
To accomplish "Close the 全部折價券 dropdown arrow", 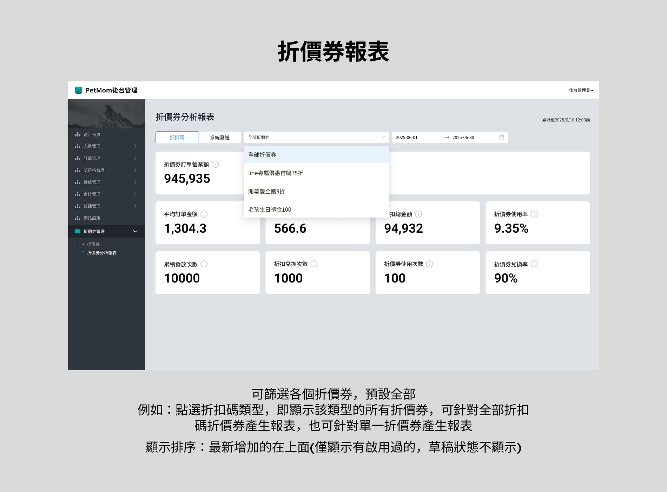I will tap(383, 137).
